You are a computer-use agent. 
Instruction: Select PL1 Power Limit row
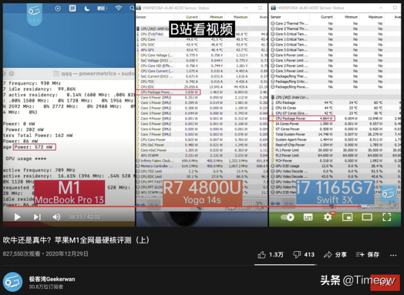(x=335, y=151)
